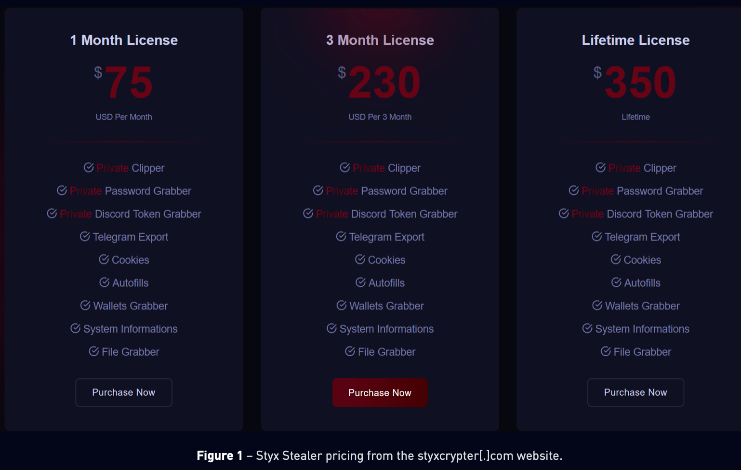
Task: Click 'Wallets Grabber' text in 1 Month plan
Action: (x=131, y=306)
